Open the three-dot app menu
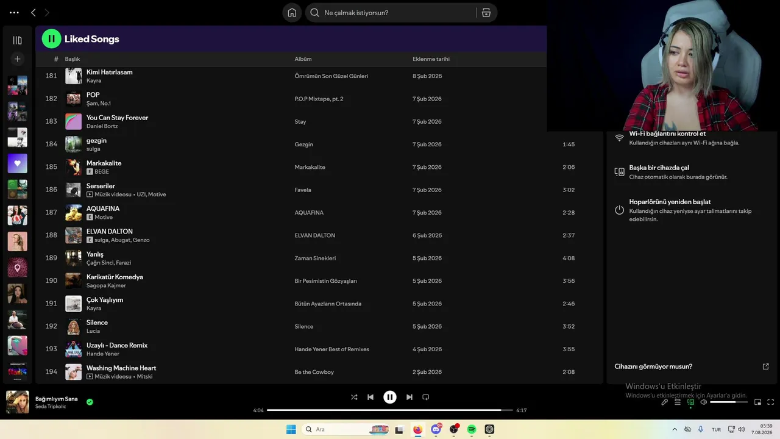This screenshot has height=439, width=780. pos(14,12)
